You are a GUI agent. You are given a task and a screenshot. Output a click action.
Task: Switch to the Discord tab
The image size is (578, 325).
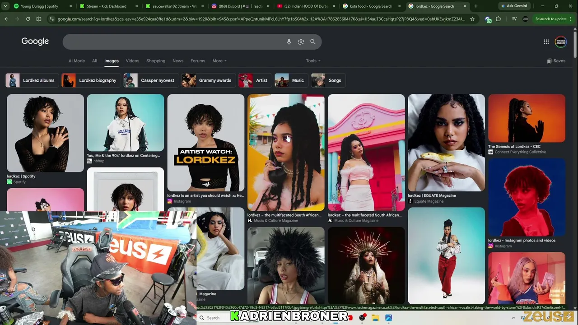240,6
